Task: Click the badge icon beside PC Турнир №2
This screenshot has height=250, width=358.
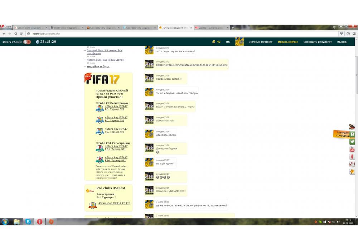Action: click(100, 120)
